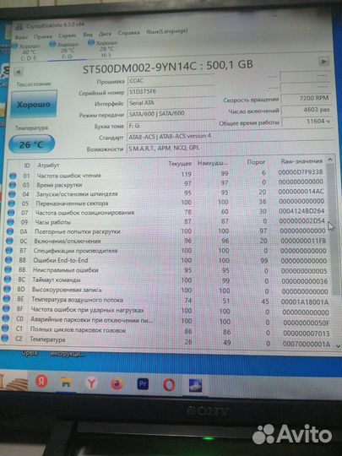Screen dimensions: 342x456
Task: Click status icon for Включения/отключения
Action: tap(9, 241)
